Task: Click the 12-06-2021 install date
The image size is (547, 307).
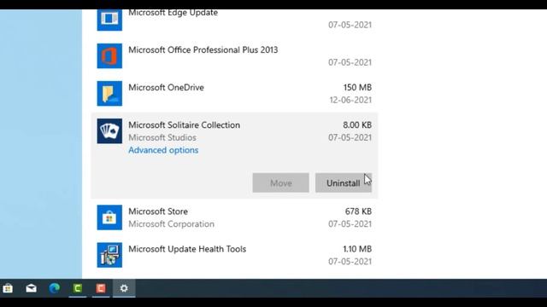Action: click(350, 100)
